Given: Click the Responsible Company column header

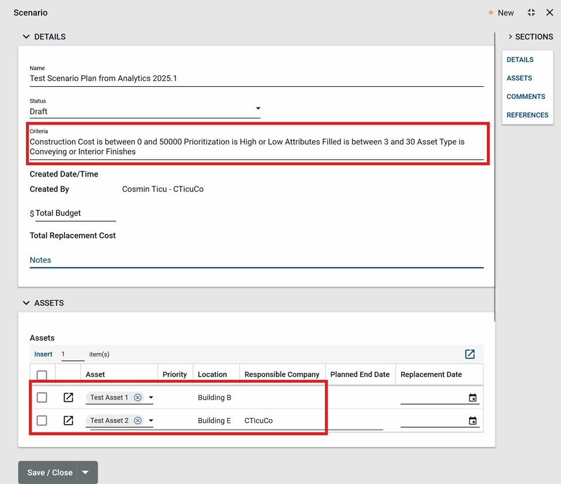Looking at the screenshot, I should coord(282,375).
